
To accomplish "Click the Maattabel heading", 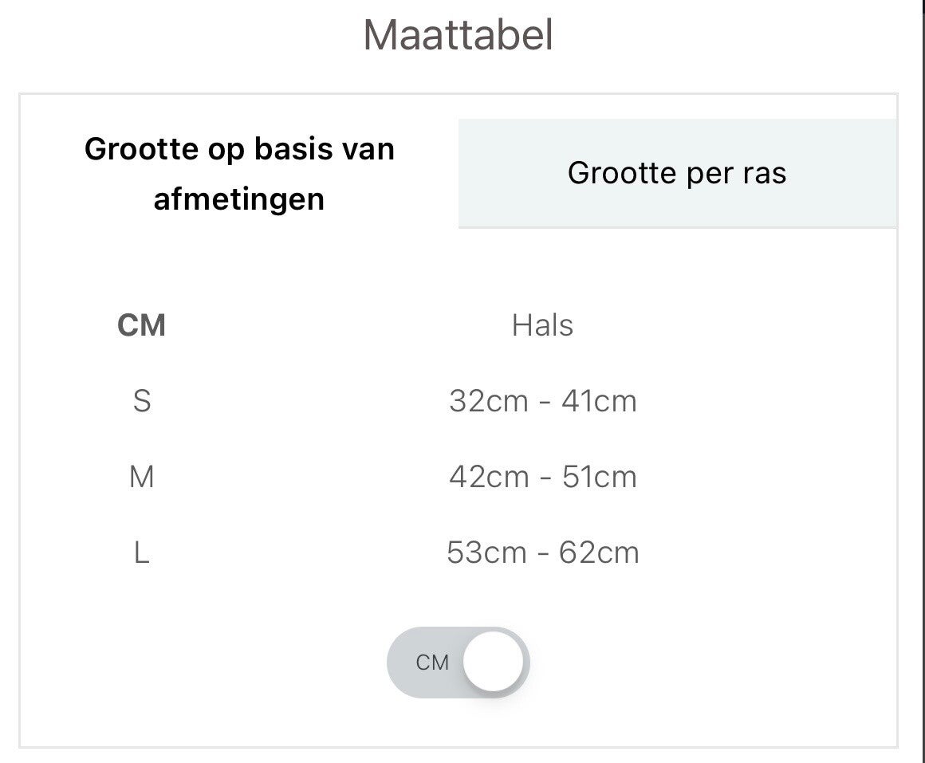I will 459,36.
